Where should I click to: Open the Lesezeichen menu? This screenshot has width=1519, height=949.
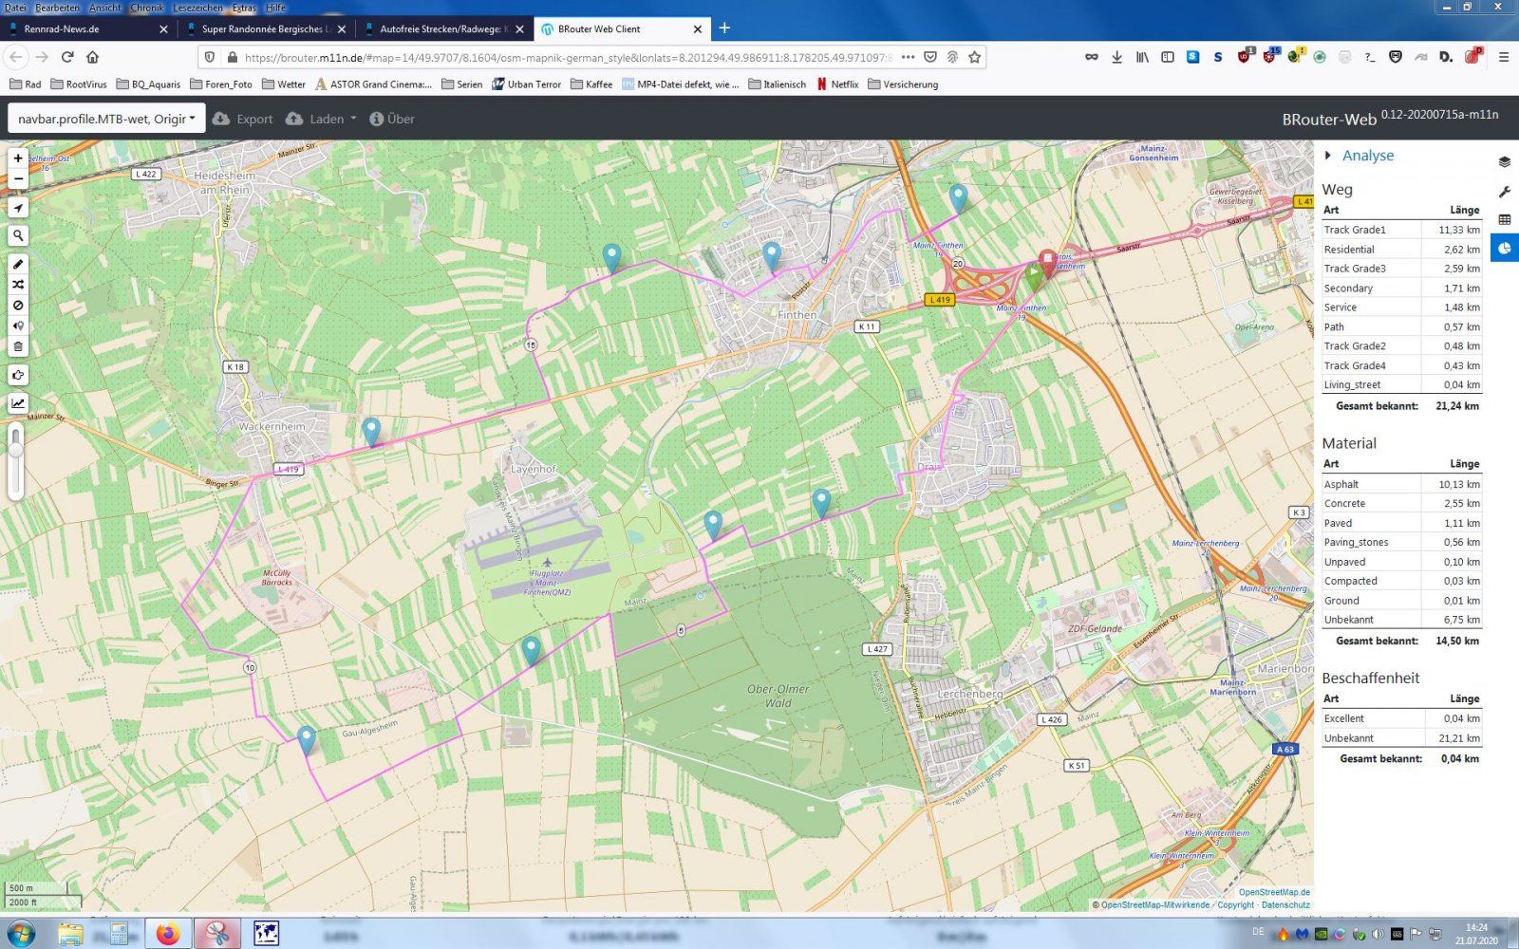pyautogui.click(x=198, y=8)
